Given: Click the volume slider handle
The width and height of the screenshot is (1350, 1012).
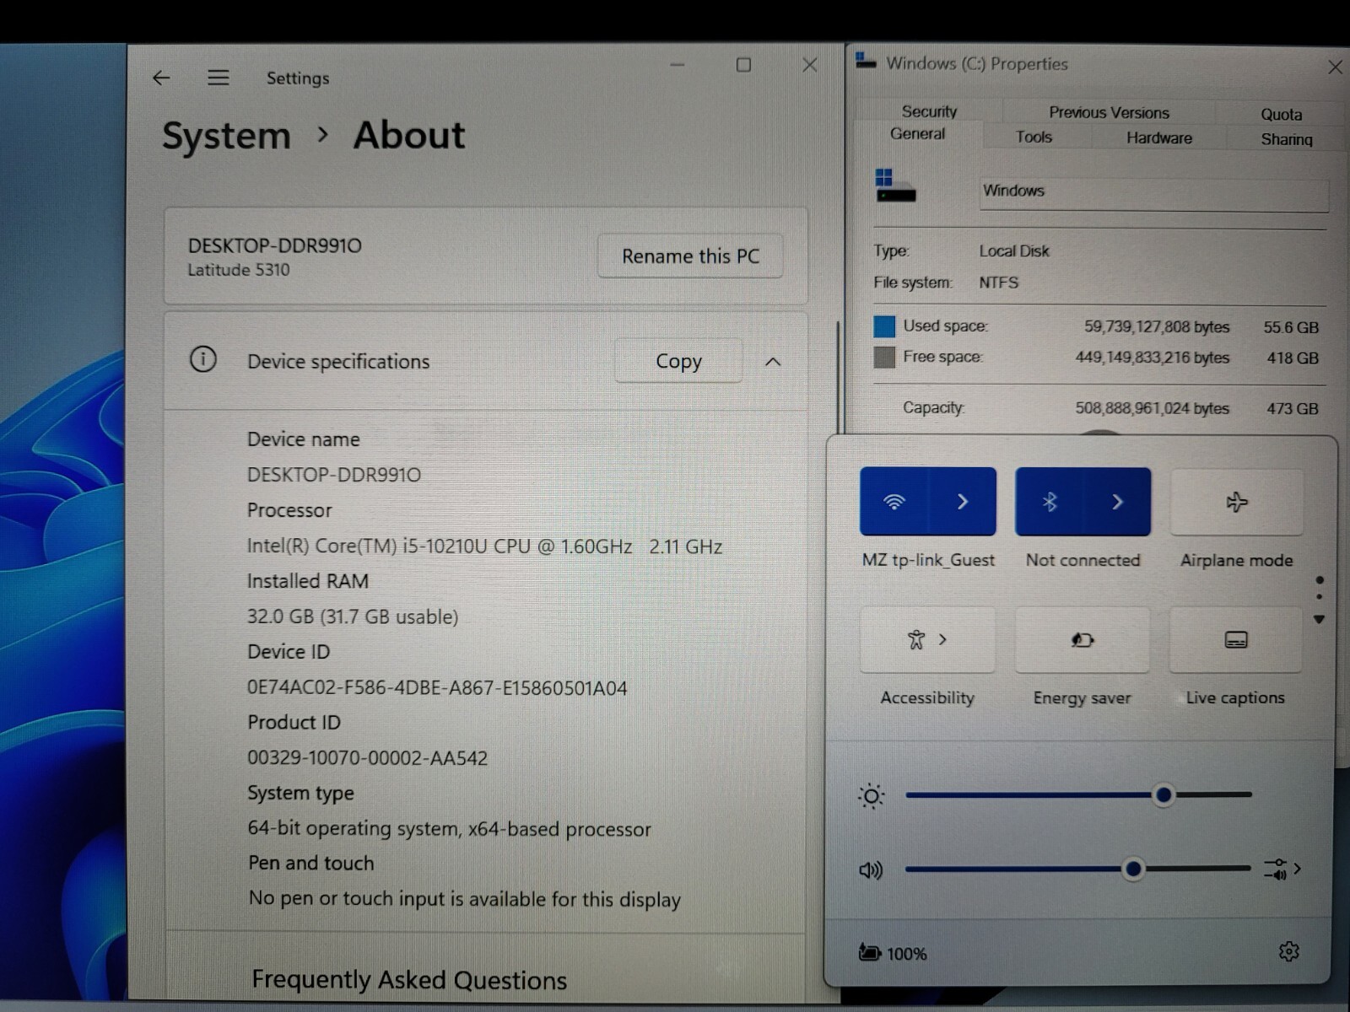Looking at the screenshot, I should pyautogui.click(x=1133, y=868).
